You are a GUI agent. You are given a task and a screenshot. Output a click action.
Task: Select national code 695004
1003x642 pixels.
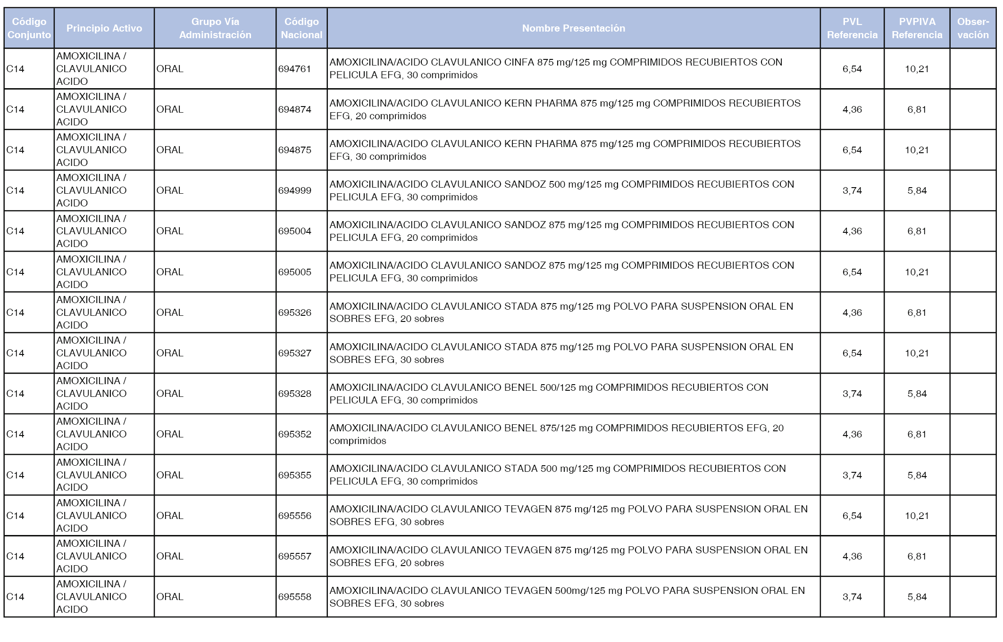pyautogui.click(x=295, y=231)
